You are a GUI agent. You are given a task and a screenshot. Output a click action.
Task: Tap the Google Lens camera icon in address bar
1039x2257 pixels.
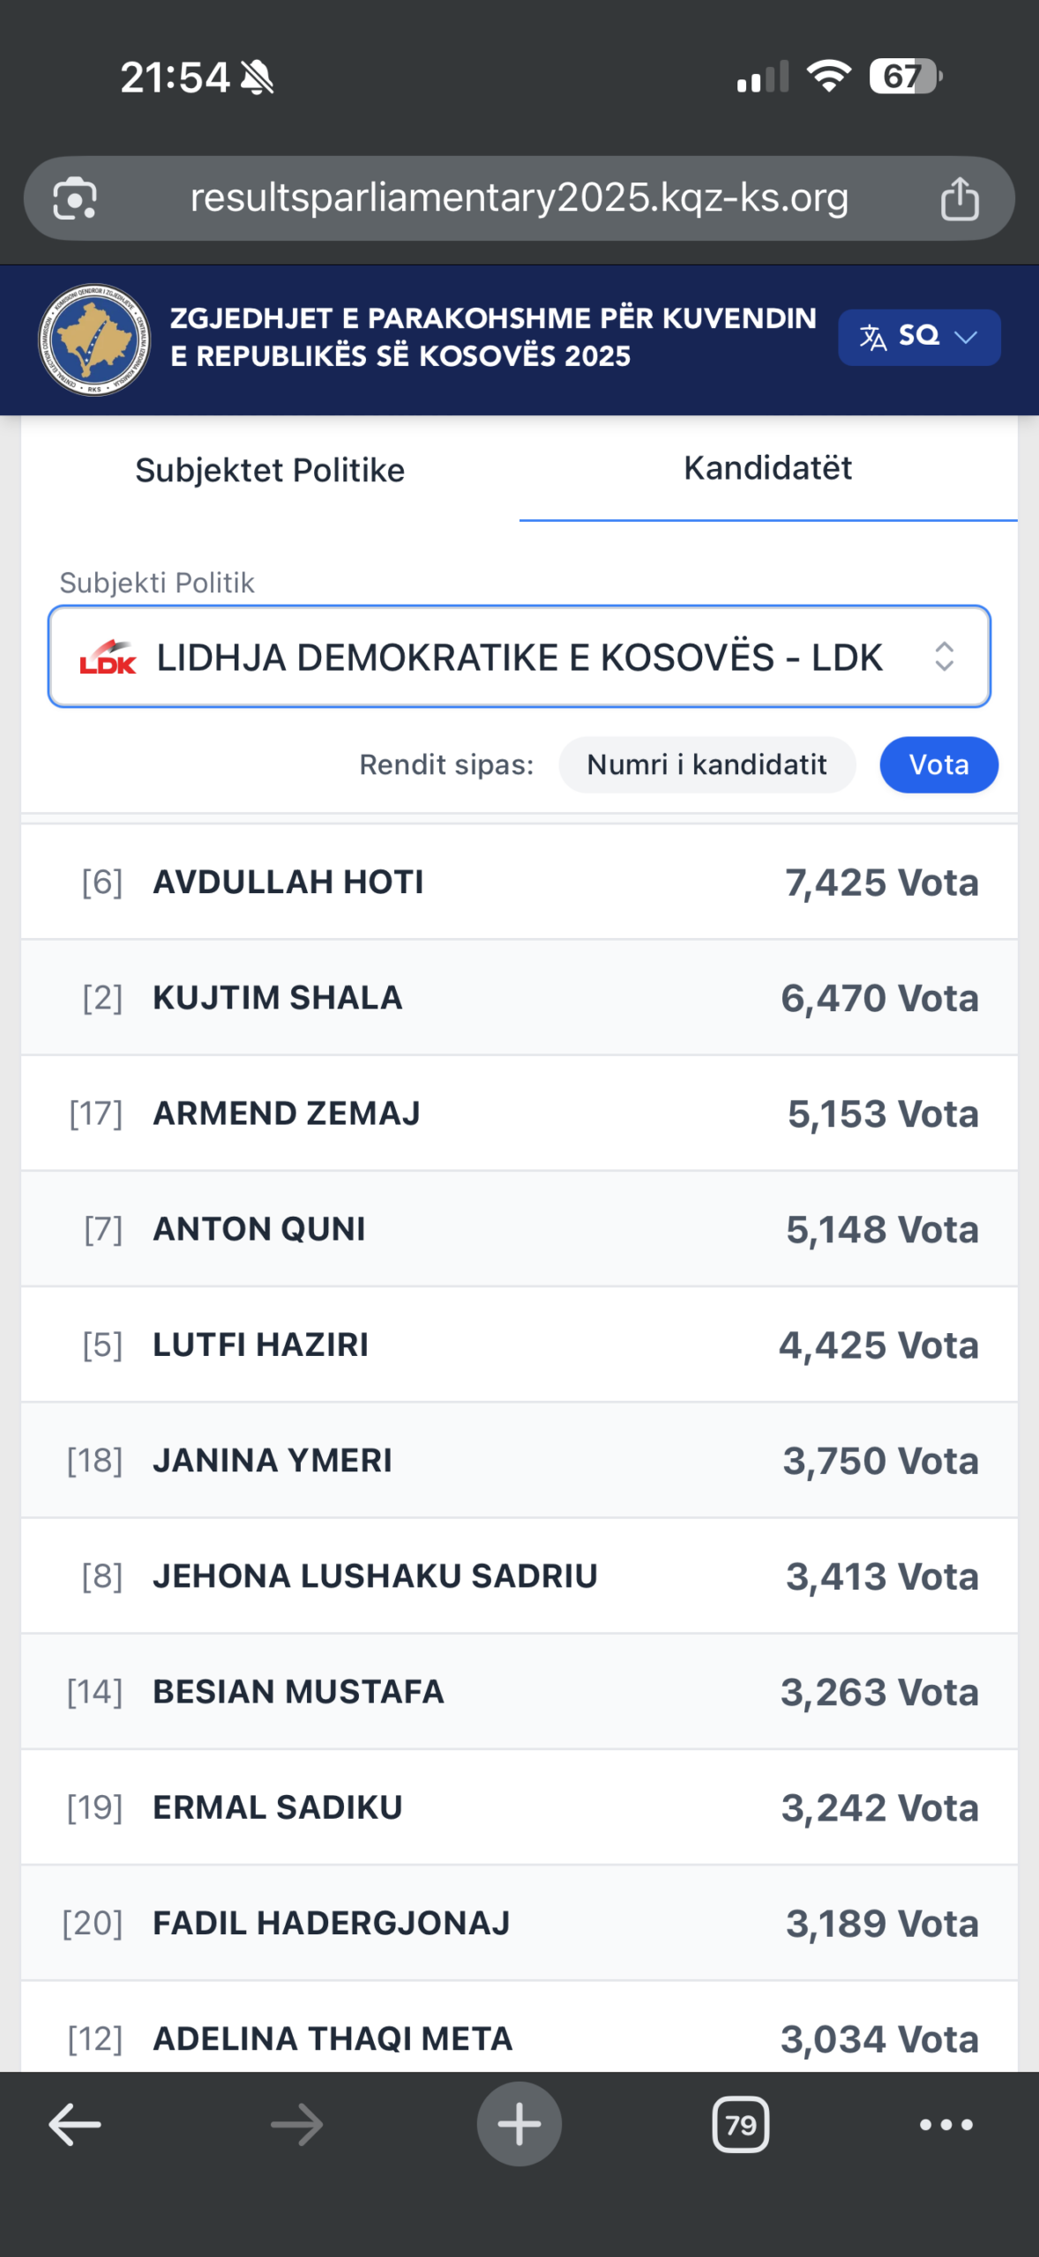(x=75, y=198)
